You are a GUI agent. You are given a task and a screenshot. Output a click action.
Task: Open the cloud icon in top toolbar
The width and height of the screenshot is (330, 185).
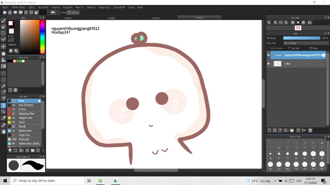point(5,13)
